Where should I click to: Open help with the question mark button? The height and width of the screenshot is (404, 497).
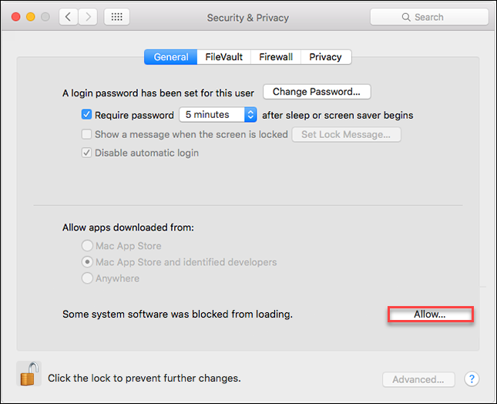(472, 379)
